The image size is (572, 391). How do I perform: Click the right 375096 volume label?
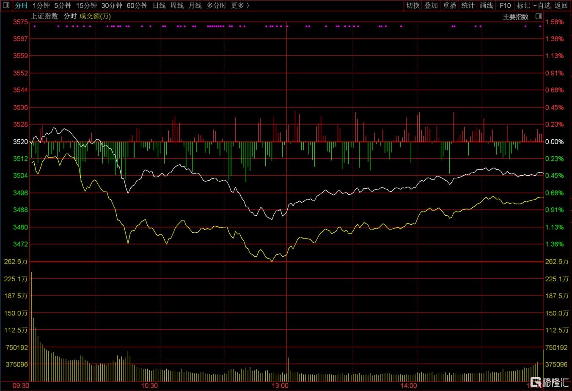click(x=556, y=364)
